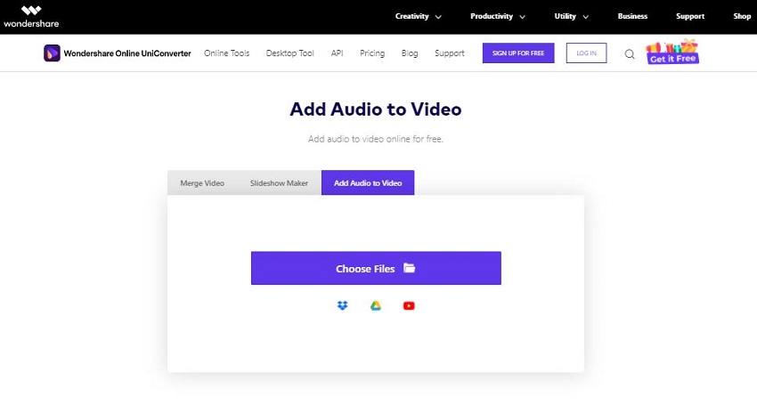
Task: Open the API navigation link
Action: (x=337, y=53)
